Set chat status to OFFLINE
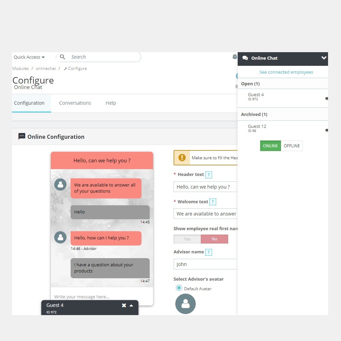Screen dimensions: 341x341 (x=292, y=146)
